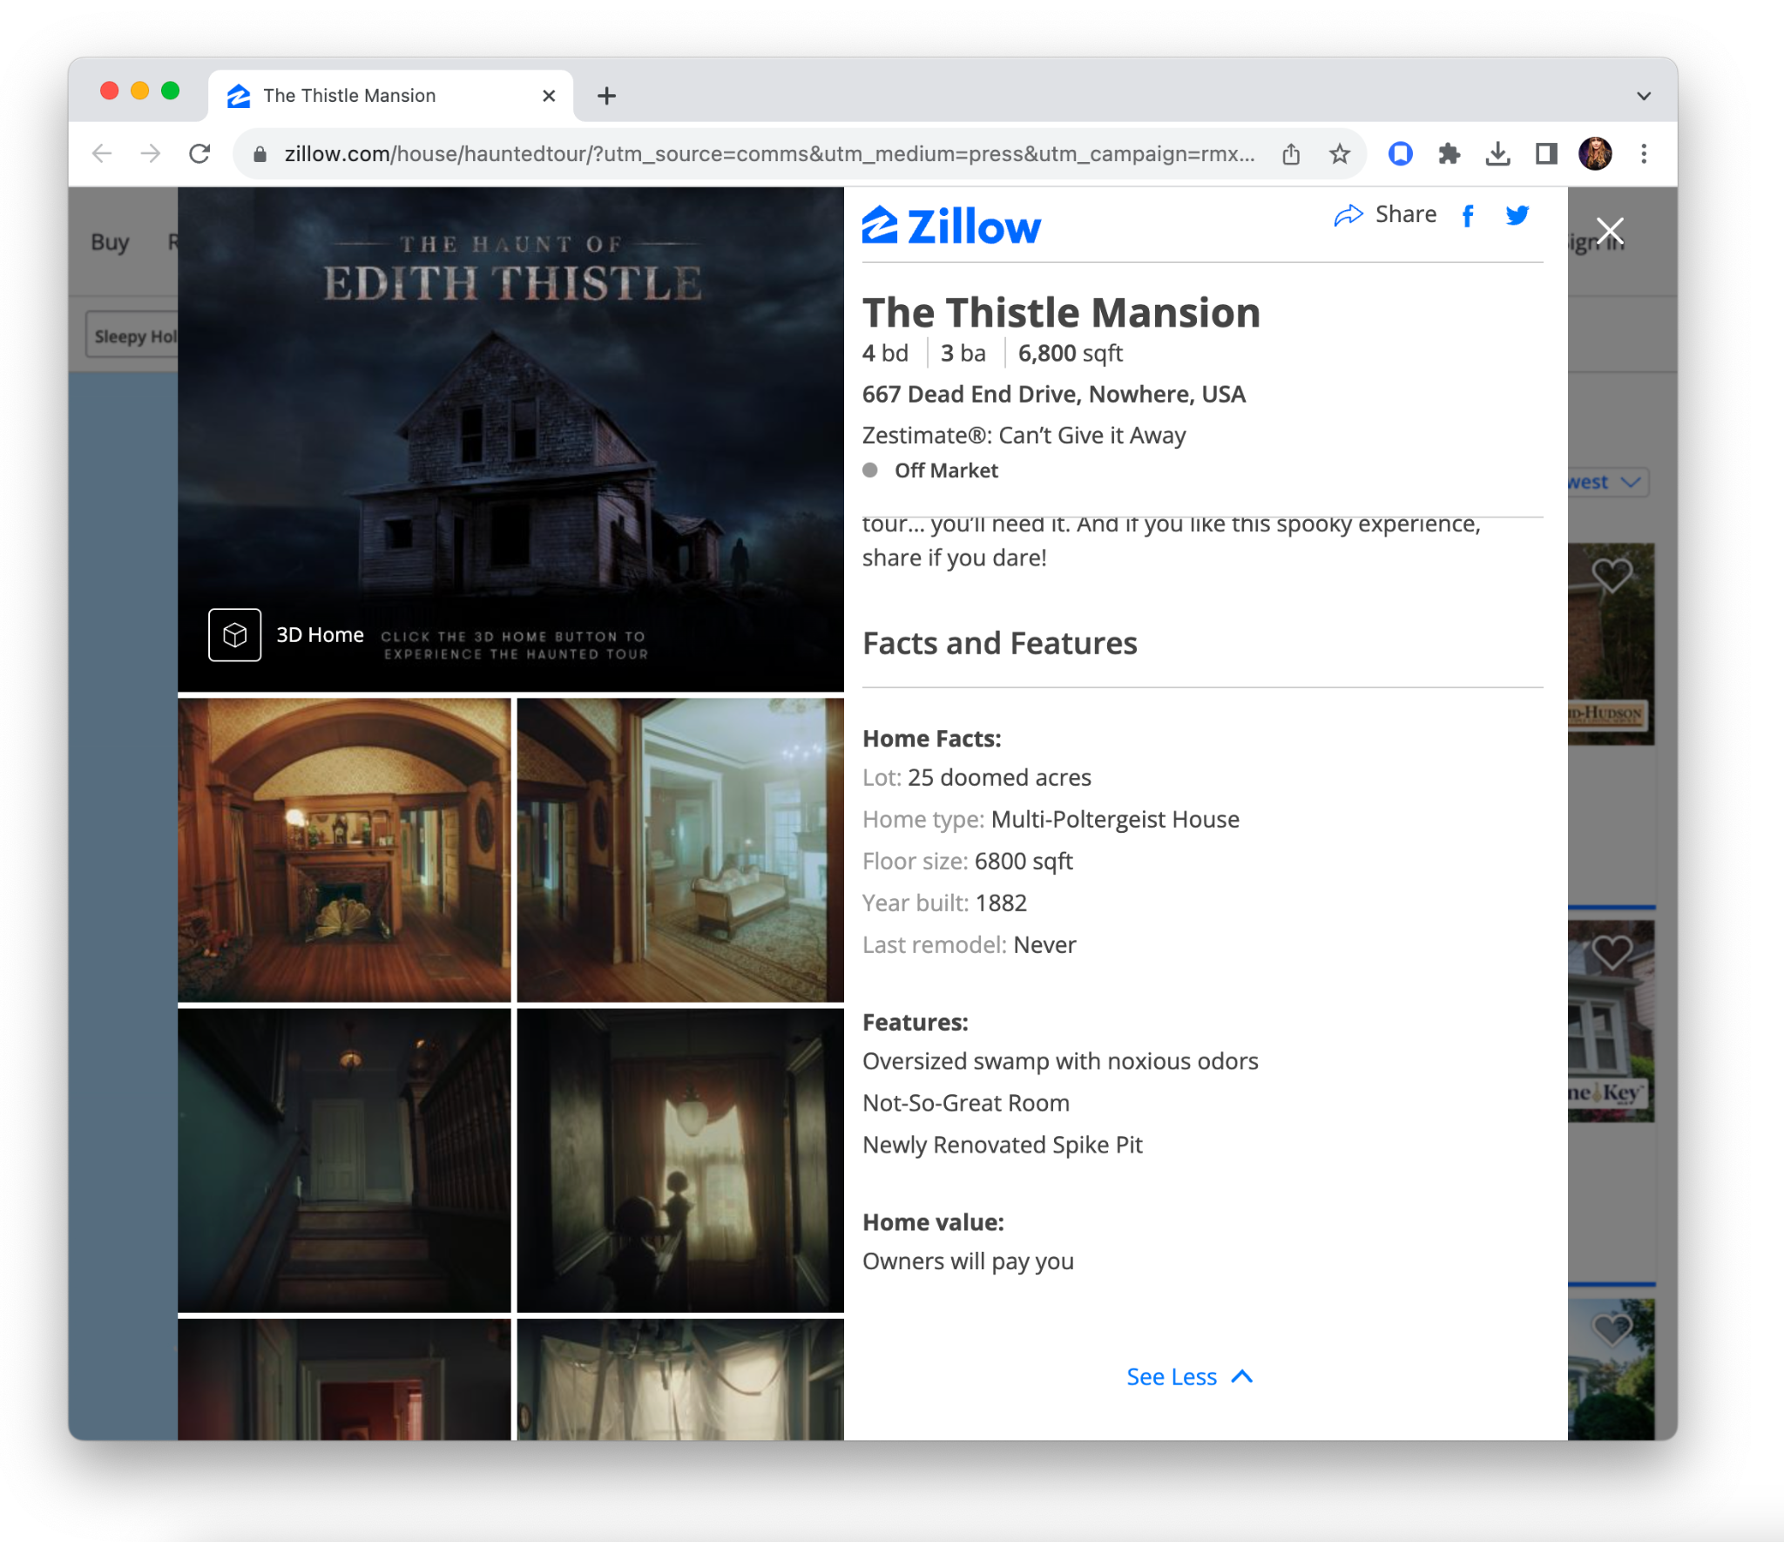Open the browser share page icon
The image size is (1784, 1542).
[1291, 154]
